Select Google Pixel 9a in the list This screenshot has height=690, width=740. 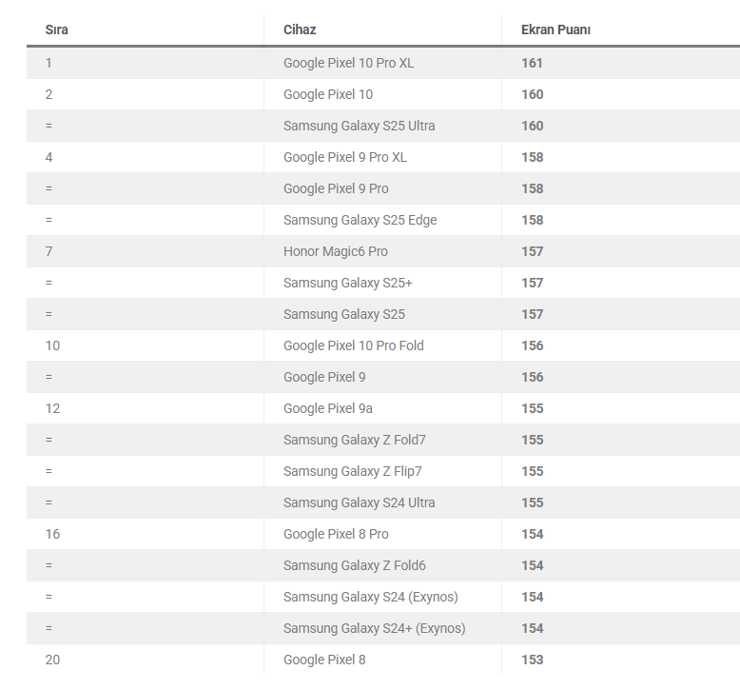click(x=327, y=408)
